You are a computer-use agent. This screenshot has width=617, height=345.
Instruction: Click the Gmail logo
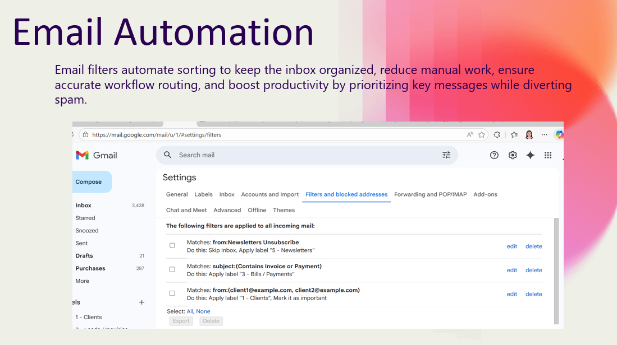click(97, 156)
